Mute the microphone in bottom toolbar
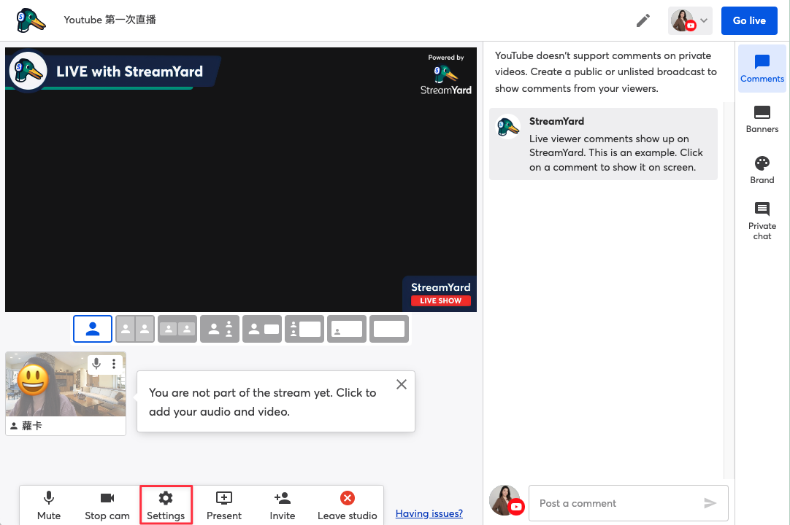Image resolution: width=790 pixels, height=525 pixels. tap(49, 505)
